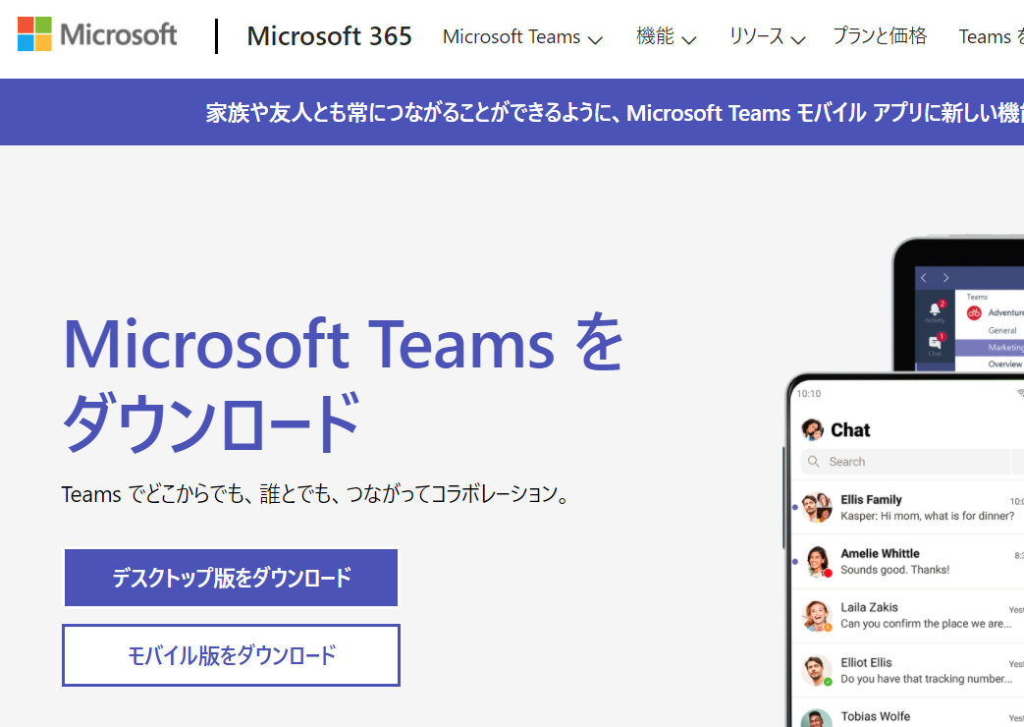The width and height of the screenshot is (1024, 727).
Task: Expand the 機能 dropdown menu
Action: (666, 37)
